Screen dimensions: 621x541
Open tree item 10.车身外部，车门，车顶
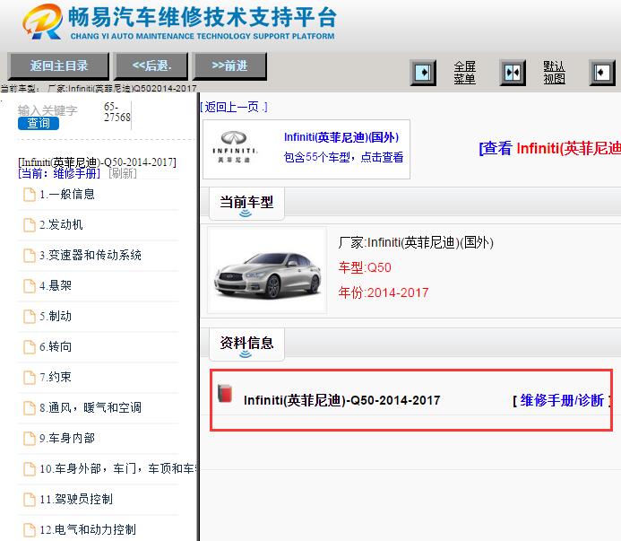tap(118, 469)
